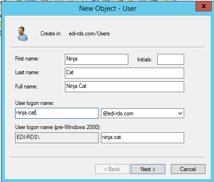
Task: Focus the Initials text box
Action: (170, 59)
